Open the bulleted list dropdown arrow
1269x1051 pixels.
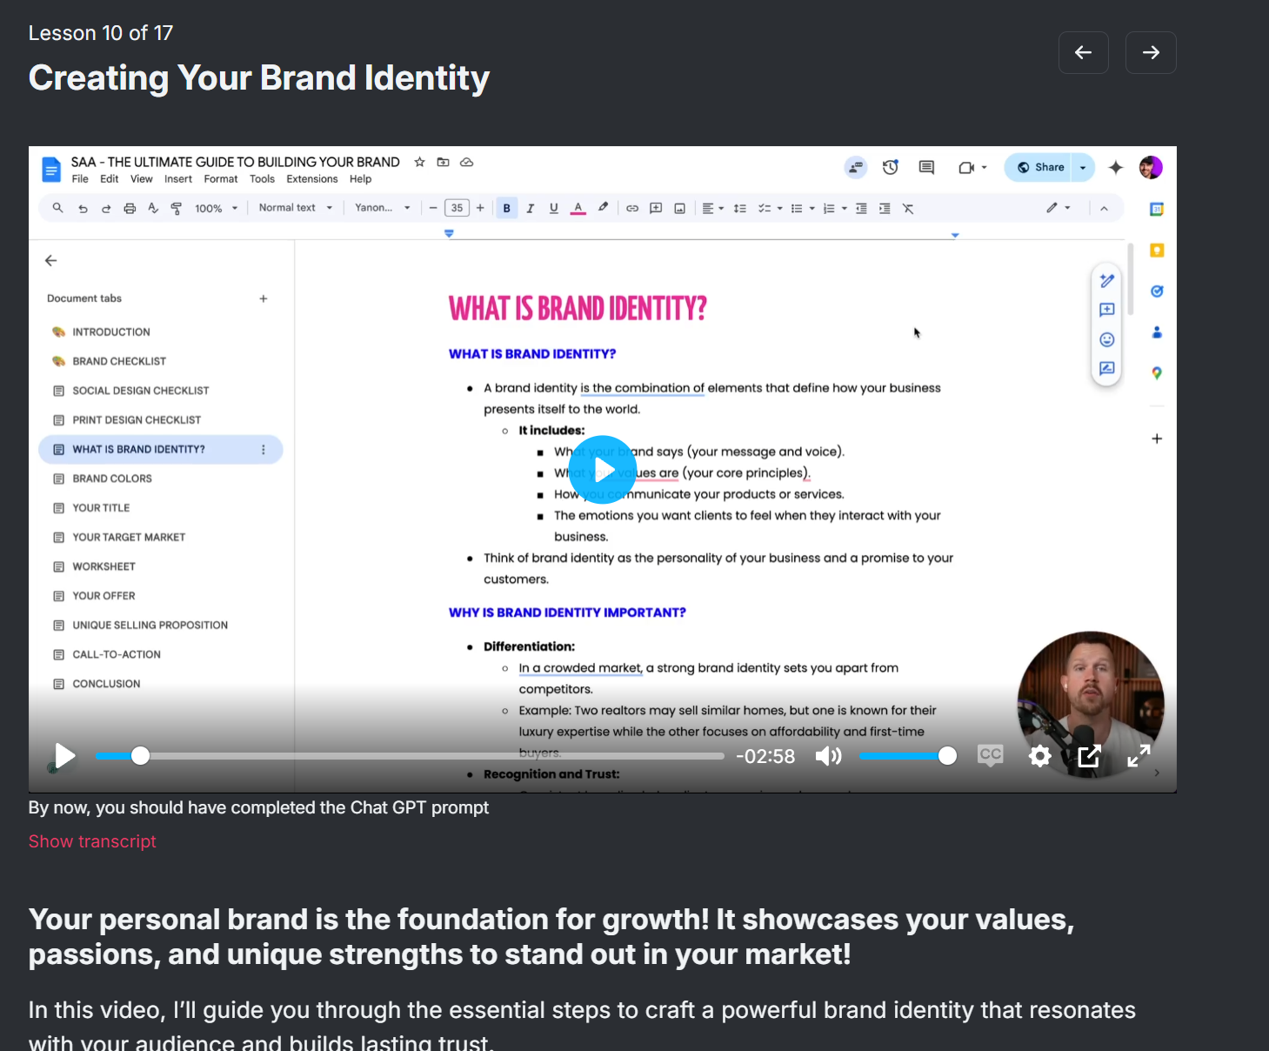[811, 208]
